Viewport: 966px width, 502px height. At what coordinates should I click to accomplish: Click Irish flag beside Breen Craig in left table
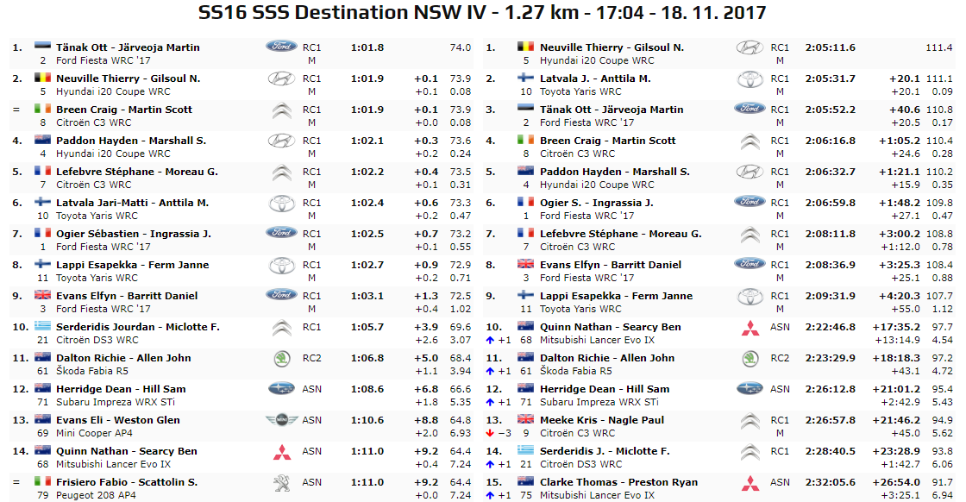[43, 110]
